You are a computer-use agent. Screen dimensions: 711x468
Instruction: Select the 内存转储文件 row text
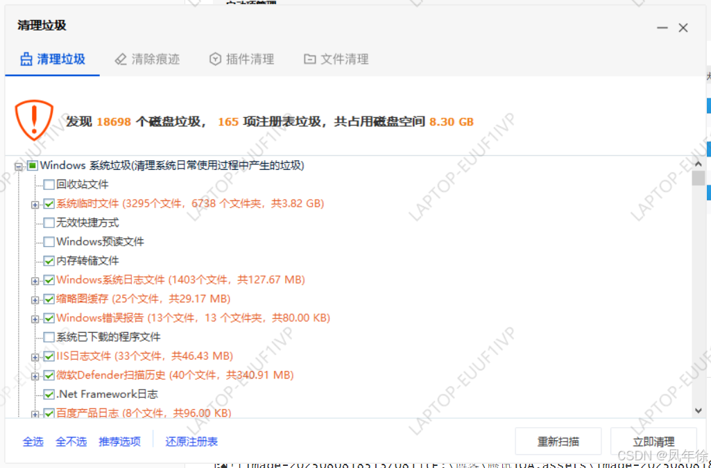[x=87, y=261]
